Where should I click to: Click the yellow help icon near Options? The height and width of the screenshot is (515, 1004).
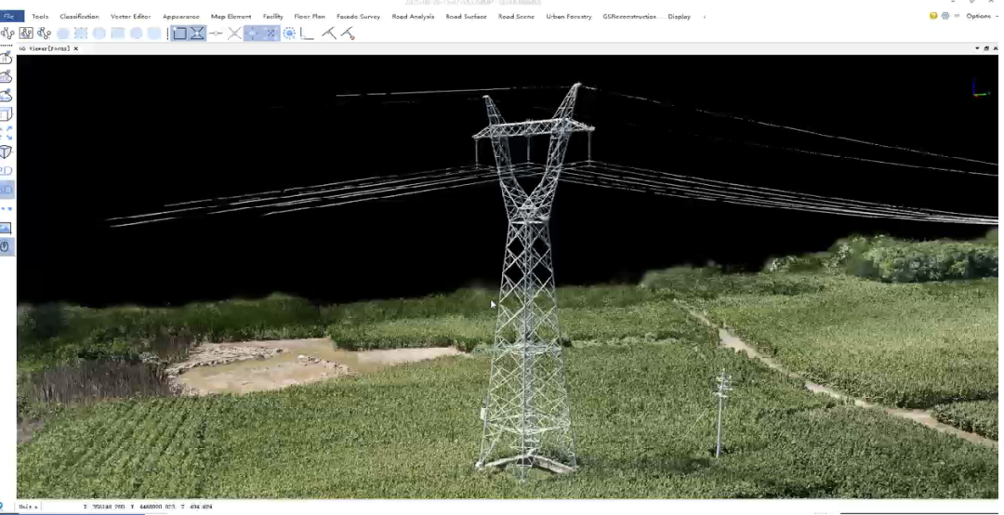(x=933, y=16)
